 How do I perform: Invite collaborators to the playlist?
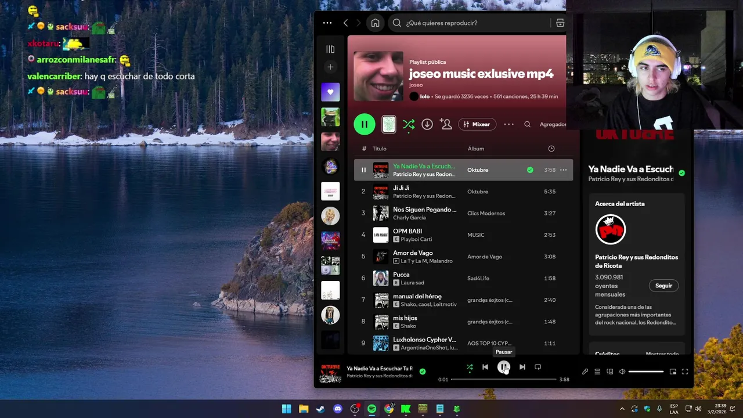446,124
